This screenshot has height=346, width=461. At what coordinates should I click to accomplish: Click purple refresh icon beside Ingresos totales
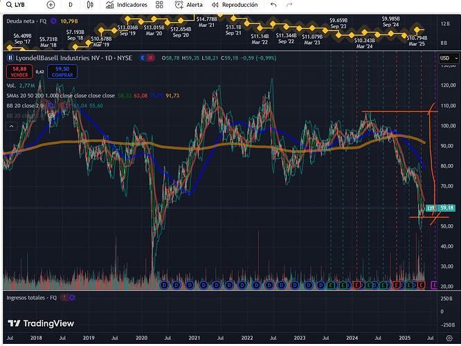[72, 298]
